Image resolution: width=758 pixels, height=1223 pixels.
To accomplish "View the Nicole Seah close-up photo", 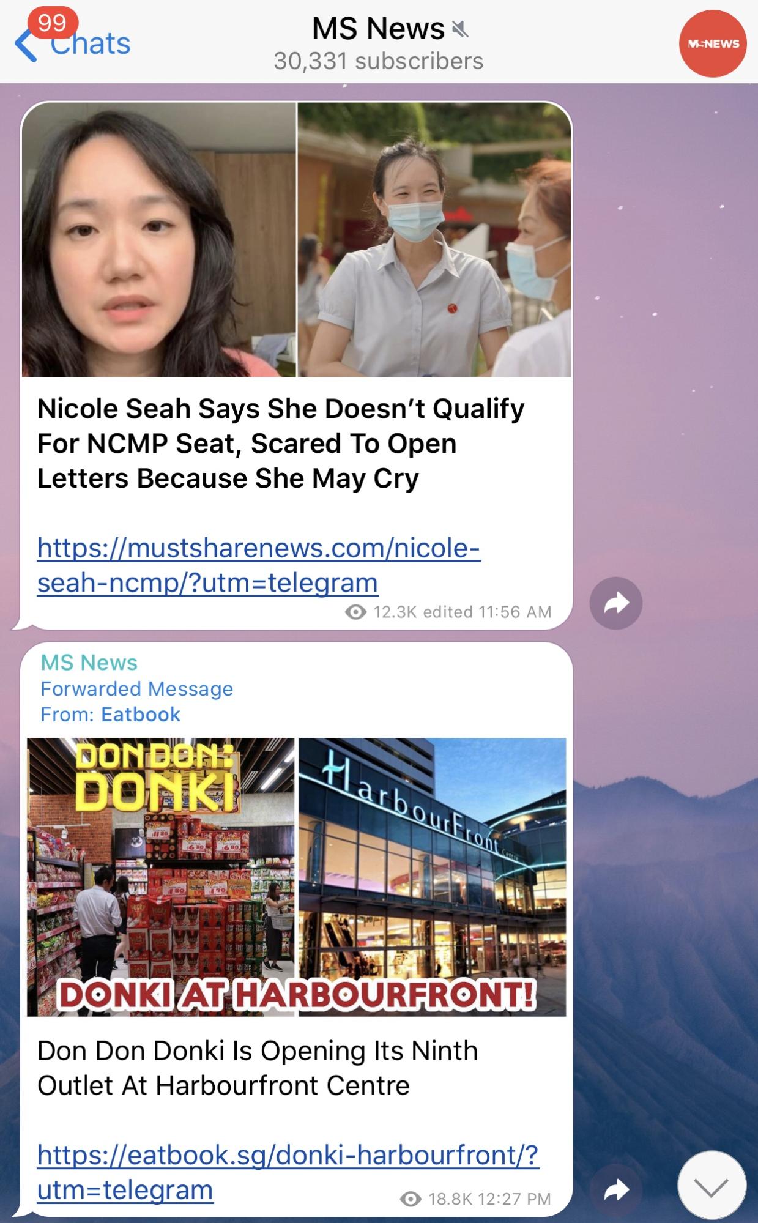I will pos(158,239).
